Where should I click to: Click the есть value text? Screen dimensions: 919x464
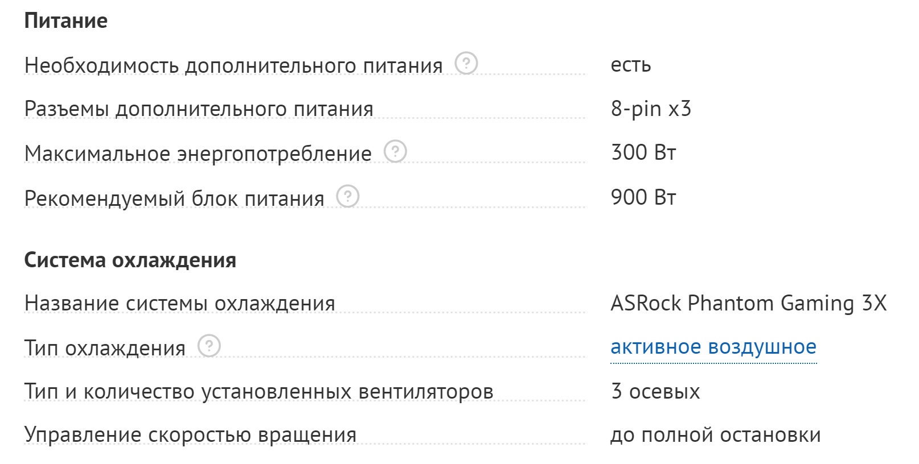pos(630,65)
